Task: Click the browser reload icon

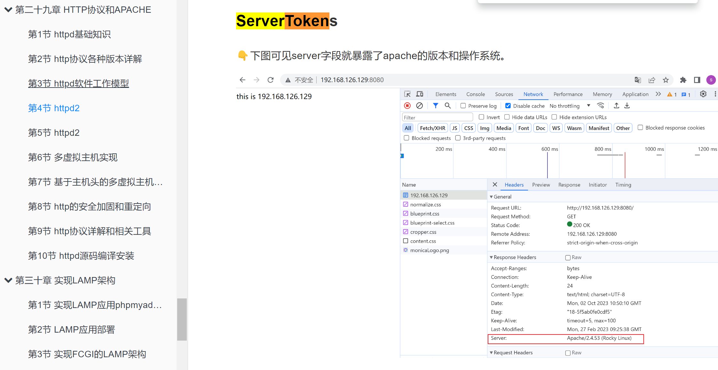Action: click(271, 80)
